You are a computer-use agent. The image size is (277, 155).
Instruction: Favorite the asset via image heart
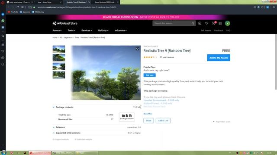tap(137, 49)
